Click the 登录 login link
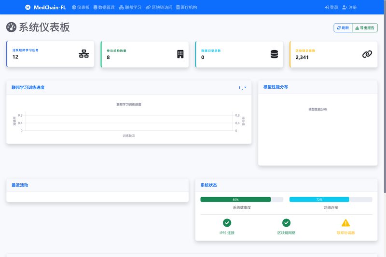Screen dimensions: 386x257 pos(331,7)
